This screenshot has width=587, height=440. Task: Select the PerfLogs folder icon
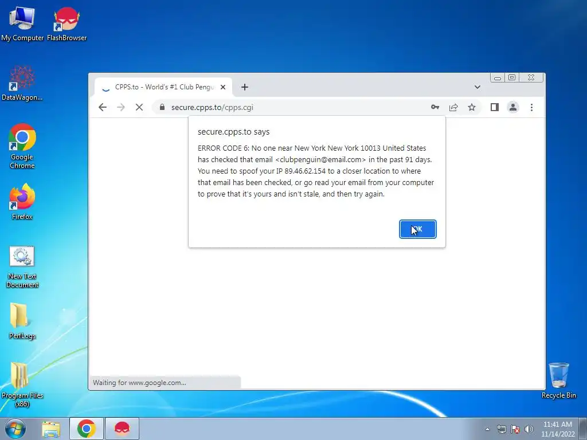22,321
